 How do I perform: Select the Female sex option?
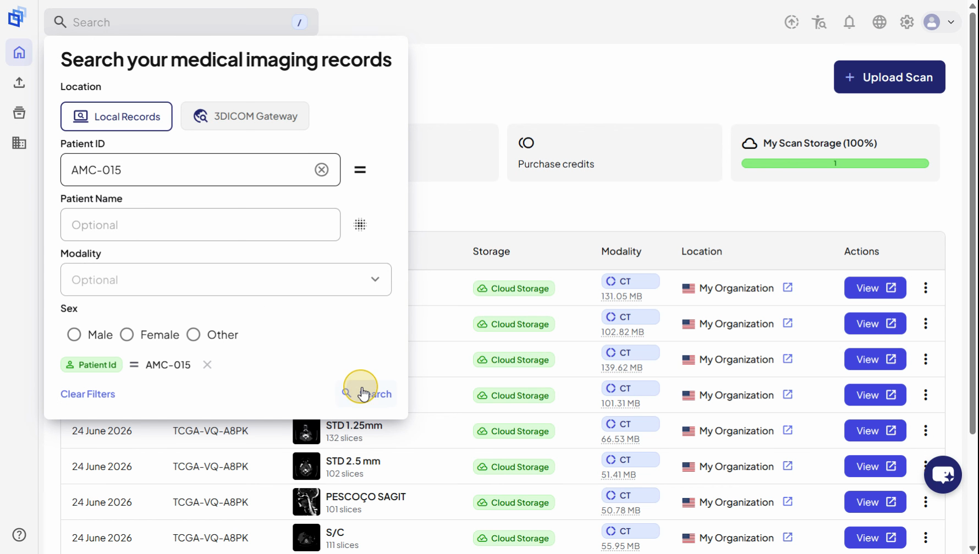127,335
